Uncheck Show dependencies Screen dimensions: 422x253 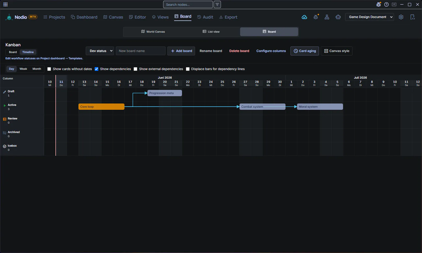pyautogui.click(x=96, y=69)
